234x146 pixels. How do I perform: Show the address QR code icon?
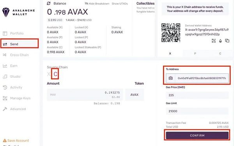(214, 41)
